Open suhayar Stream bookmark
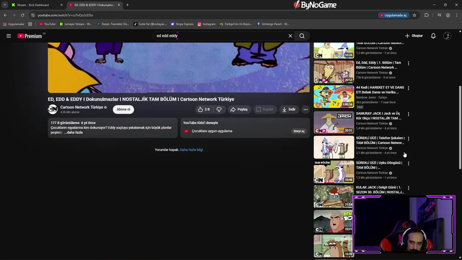 76,24
